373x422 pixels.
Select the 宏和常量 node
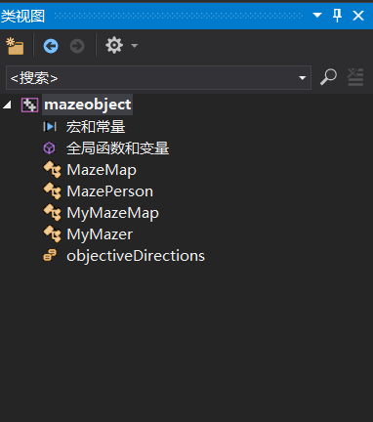pos(96,126)
